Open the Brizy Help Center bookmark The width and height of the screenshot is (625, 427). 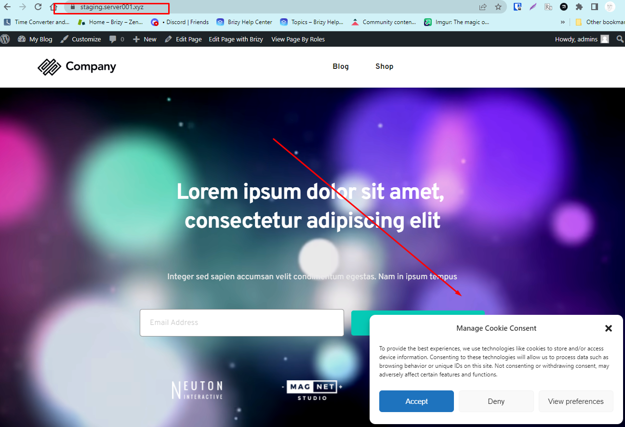click(244, 22)
